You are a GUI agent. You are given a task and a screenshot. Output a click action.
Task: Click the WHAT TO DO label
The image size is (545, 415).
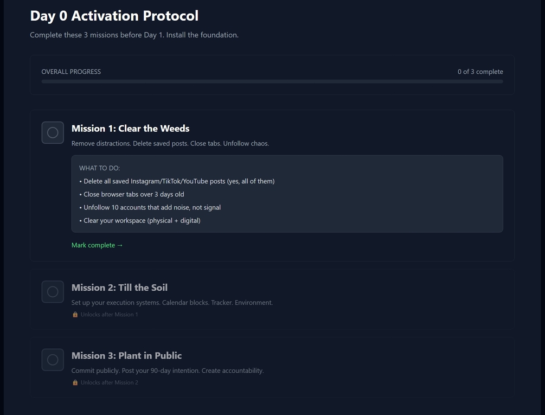pyautogui.click(x=99, y=168)
